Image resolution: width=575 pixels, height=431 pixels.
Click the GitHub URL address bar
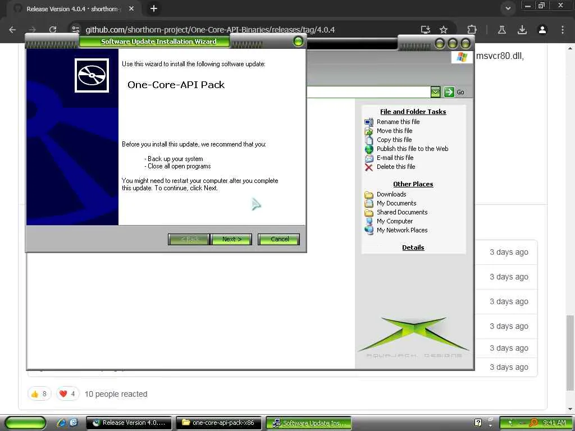210,30
